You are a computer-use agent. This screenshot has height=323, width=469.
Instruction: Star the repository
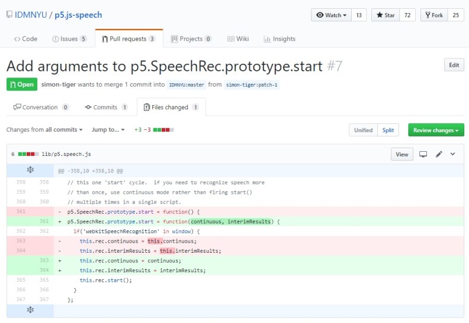386,15
